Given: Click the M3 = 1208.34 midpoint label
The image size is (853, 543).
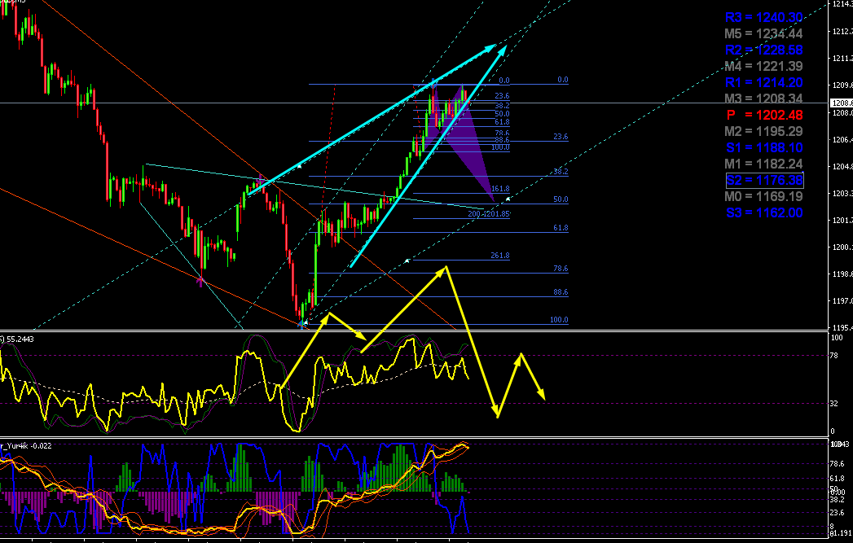Looking at the screenshot, I should [x=763, y=99].
